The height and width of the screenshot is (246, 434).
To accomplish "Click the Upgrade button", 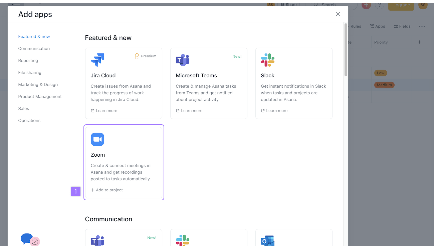I will 401,5.
